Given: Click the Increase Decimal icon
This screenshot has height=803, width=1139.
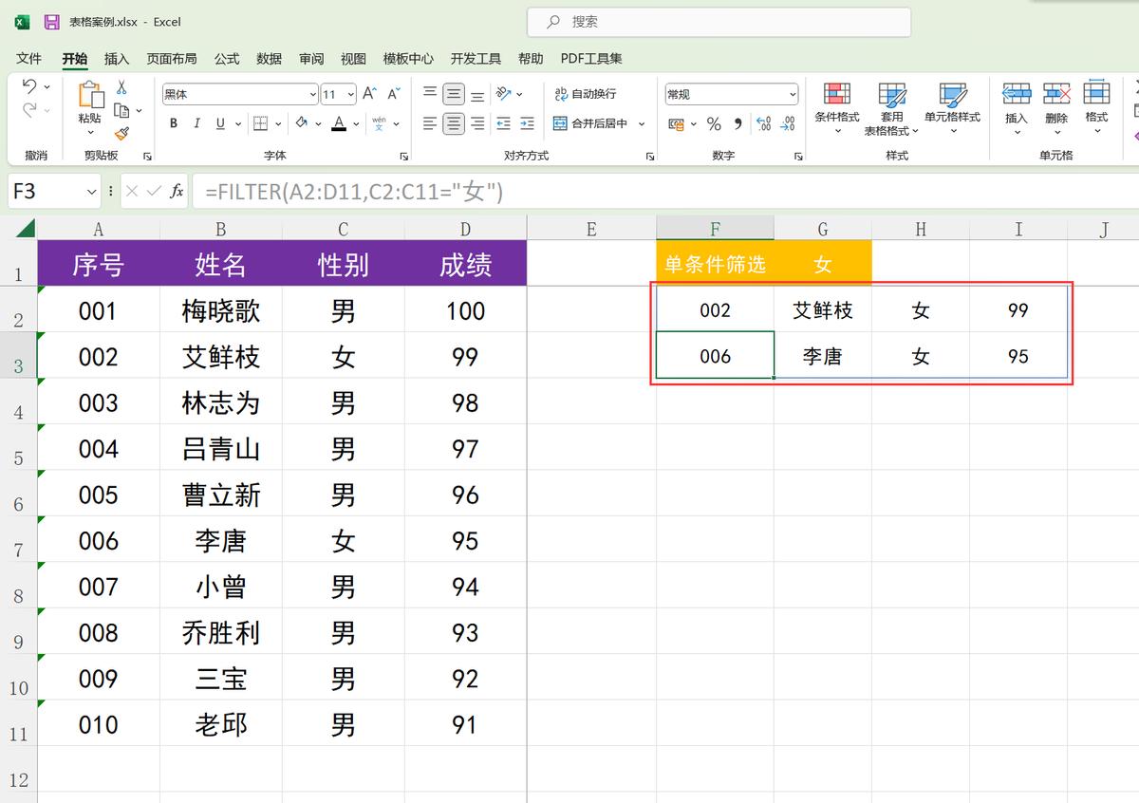Looking at the screenshot, I should click(x=763, y=123).
